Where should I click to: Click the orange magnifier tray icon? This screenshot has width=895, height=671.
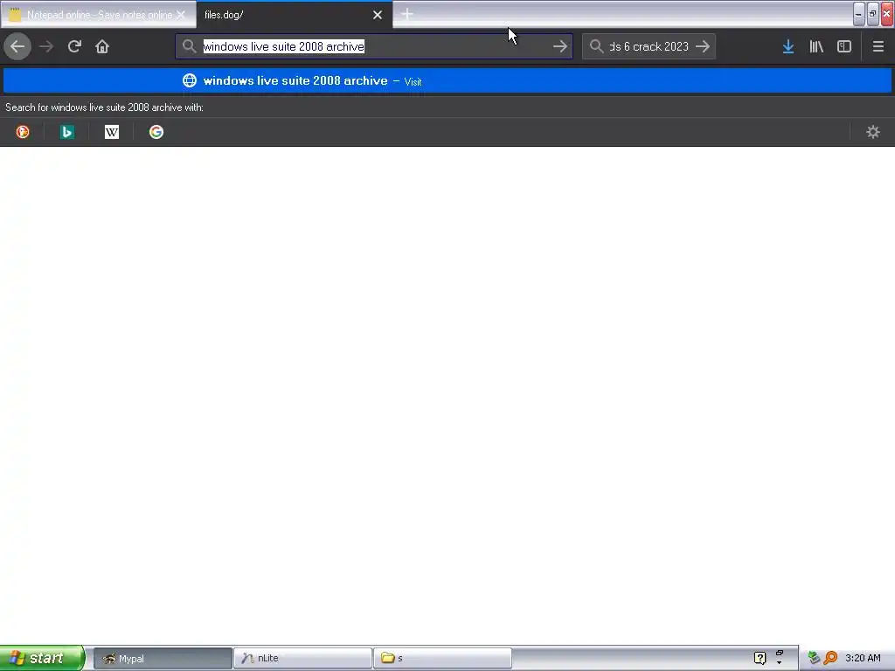pyautogui.click(x=830, y=658)
